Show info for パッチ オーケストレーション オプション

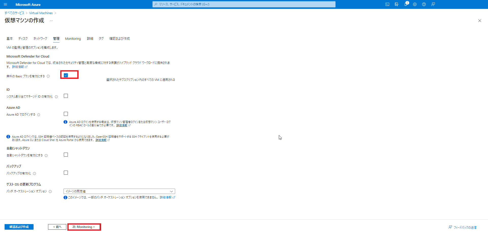(50, 191)
